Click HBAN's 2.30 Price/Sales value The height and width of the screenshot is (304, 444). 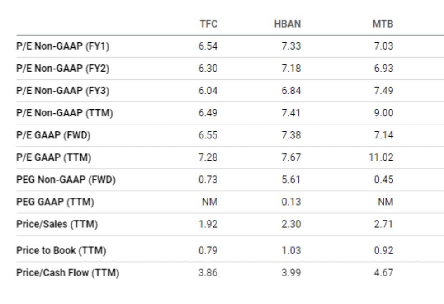tap(291, 224)
